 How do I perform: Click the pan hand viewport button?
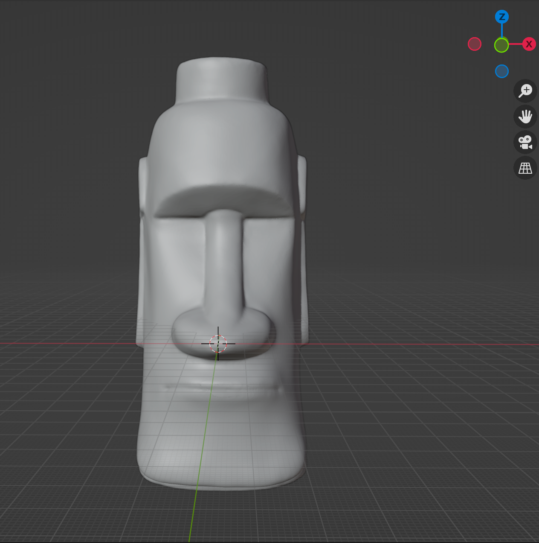click(525, 116)
